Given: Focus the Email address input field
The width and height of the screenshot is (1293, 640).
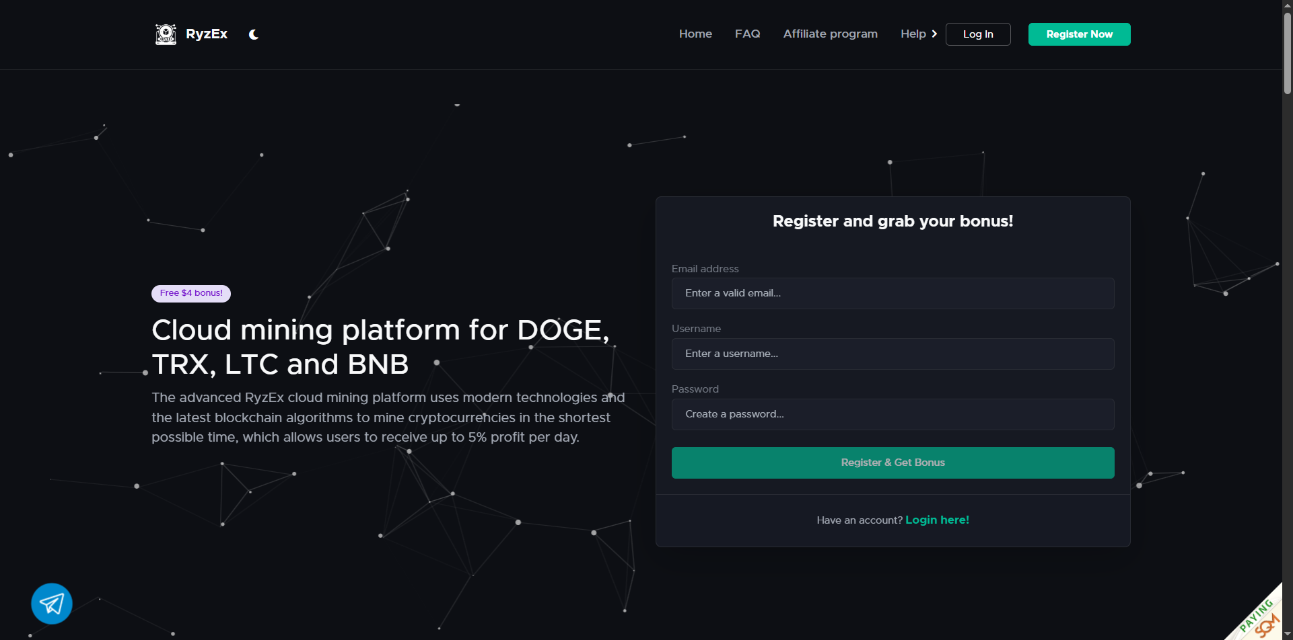Looking at the screenshot, I should (893, 293).
